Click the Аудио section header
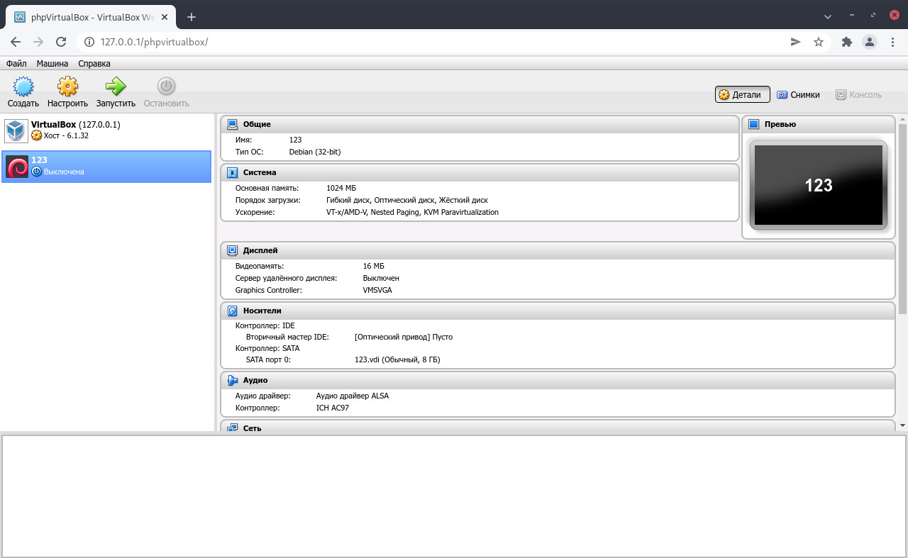Screen dimensions: 908x558 [558, 380]
